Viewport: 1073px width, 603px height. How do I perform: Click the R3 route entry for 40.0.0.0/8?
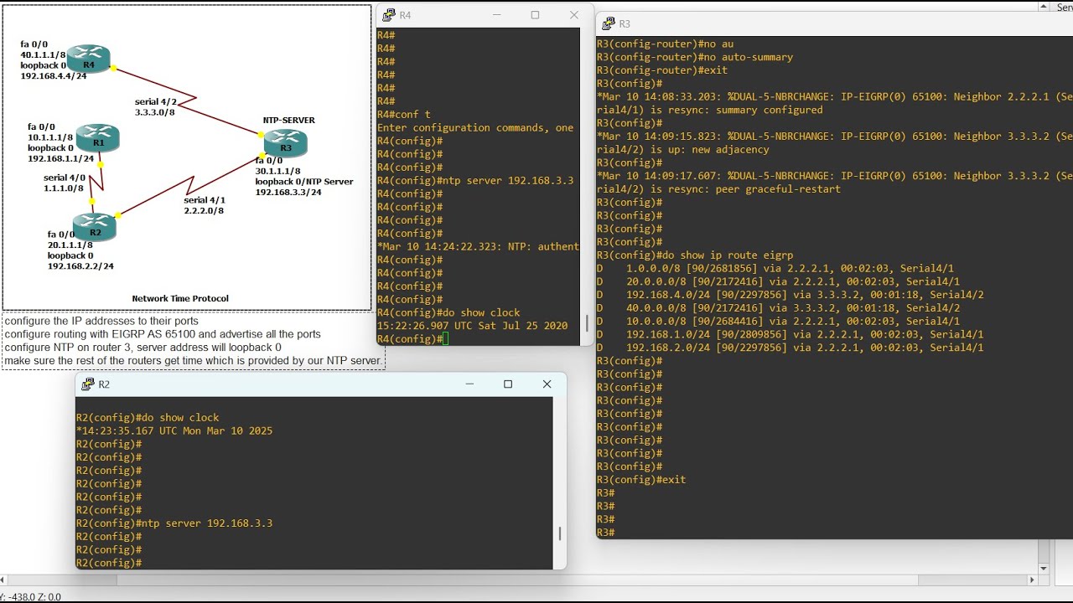779,308
